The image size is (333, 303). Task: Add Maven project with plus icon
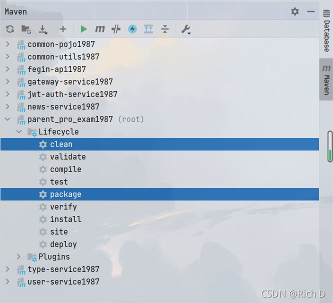tap(63, 29)
